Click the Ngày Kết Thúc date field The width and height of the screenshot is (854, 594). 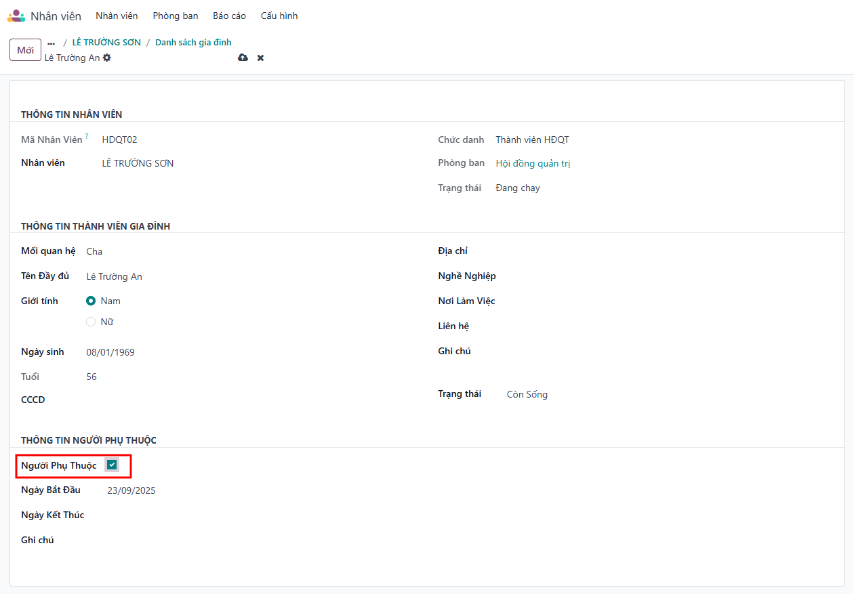[x=262, y=515]
